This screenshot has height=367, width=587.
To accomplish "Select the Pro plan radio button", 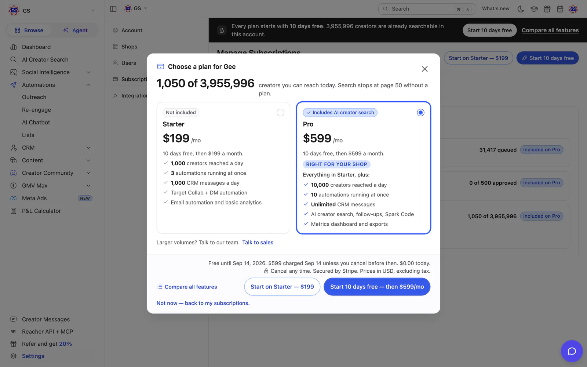I will [x=420, y=113].
